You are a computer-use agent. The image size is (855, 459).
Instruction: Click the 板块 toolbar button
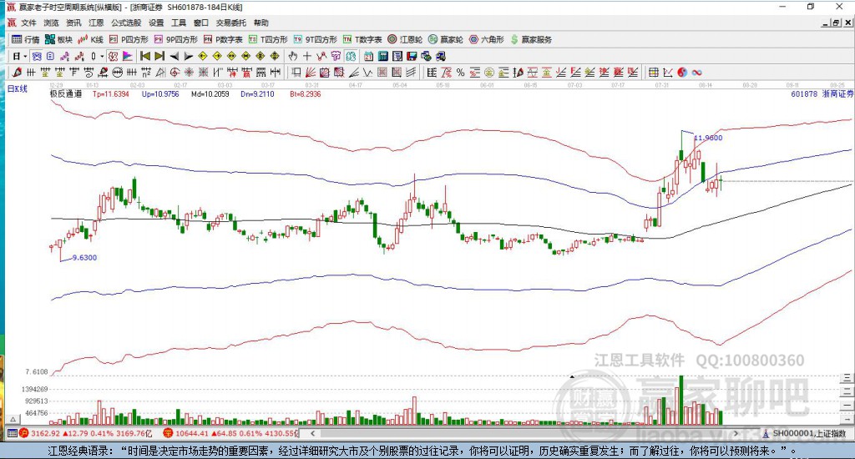[59, 40]
